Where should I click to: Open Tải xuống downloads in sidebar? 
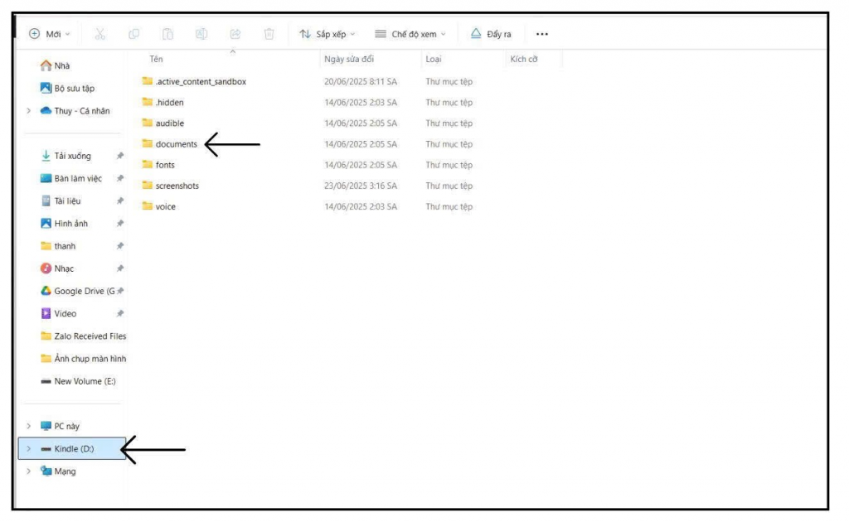tap(66, 156)
